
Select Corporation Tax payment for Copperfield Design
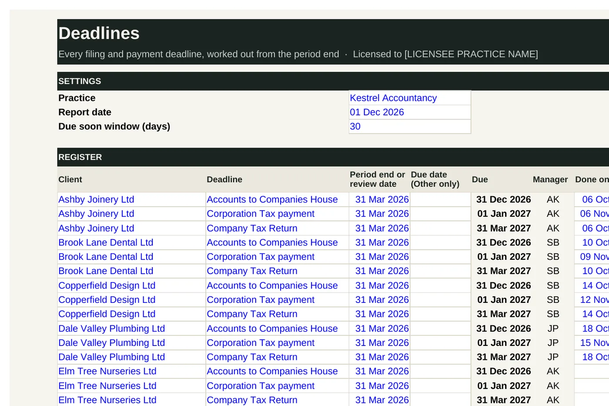277,300
